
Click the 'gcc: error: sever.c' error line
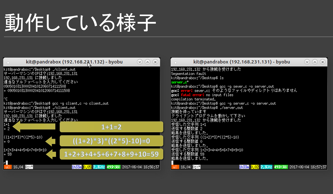pos(234,91)
